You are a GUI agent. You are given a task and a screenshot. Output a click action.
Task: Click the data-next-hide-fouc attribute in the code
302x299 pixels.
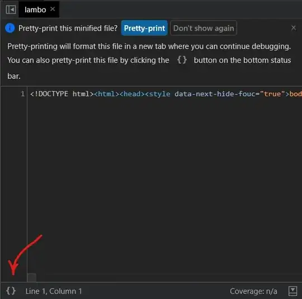[215, 94]
